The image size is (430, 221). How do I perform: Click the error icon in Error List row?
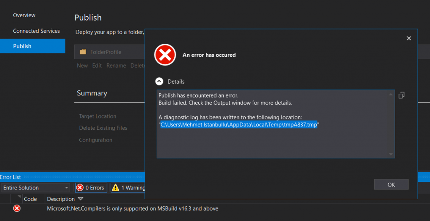(17, 208)
